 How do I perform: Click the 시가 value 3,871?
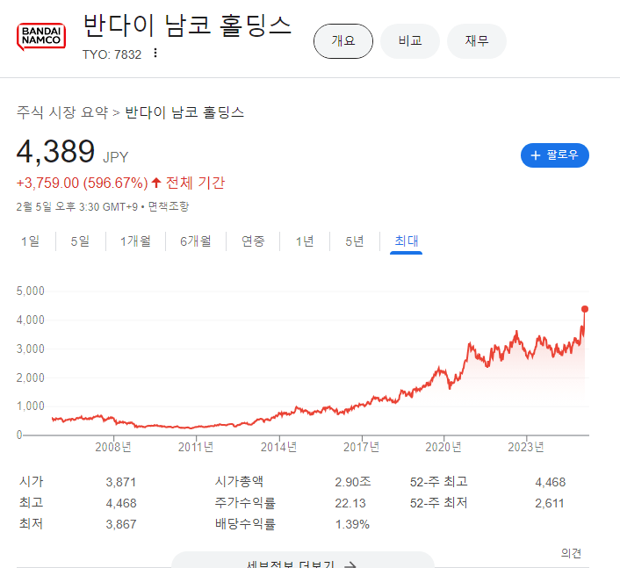click(x=121, y=482)
